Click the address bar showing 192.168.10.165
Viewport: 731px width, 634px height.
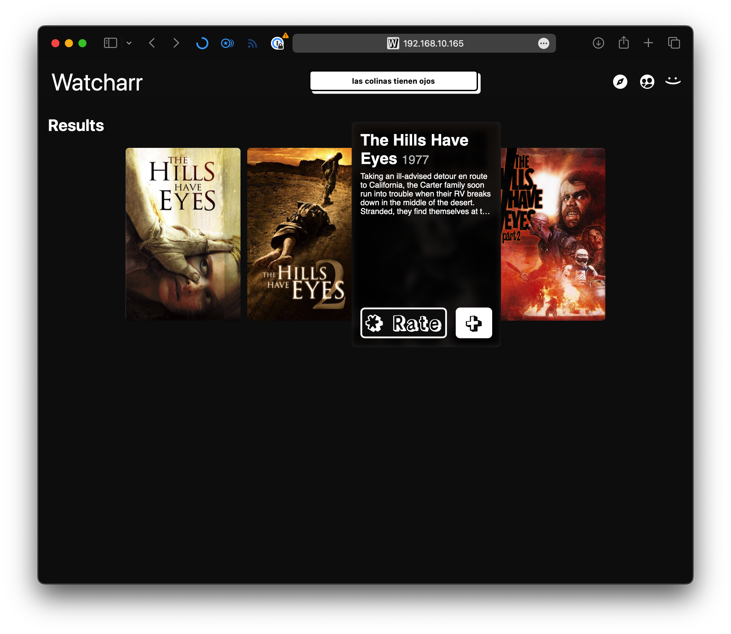(424, 43)
